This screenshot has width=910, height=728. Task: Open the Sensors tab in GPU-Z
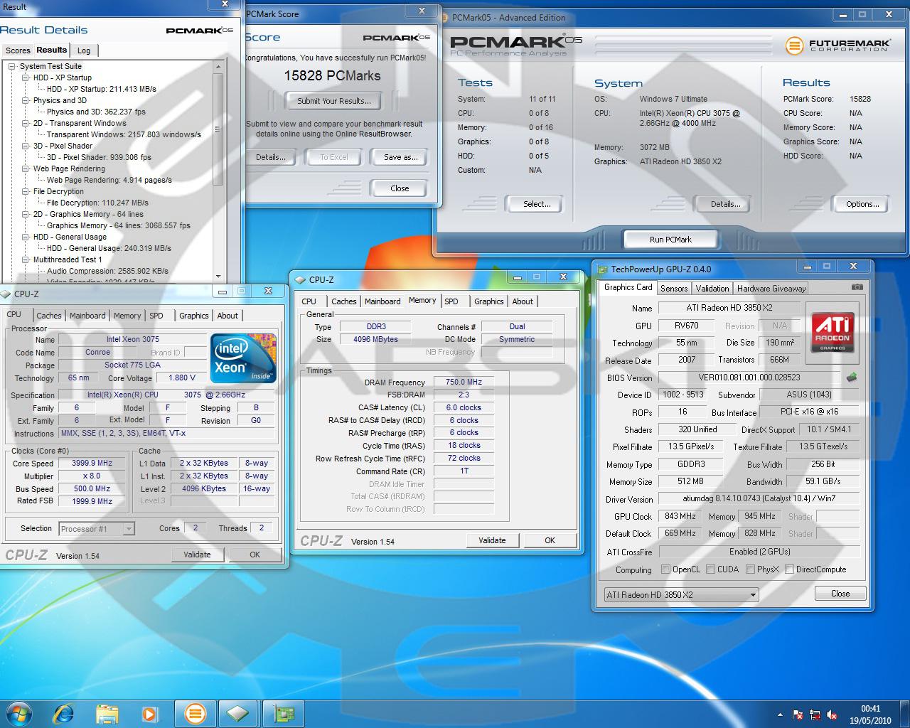(674, 288)
